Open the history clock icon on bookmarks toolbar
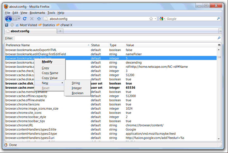Screen dimensions: 228x153 12,25
